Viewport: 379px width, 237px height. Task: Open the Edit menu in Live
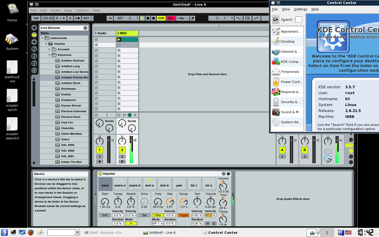[x=44, y=10]
